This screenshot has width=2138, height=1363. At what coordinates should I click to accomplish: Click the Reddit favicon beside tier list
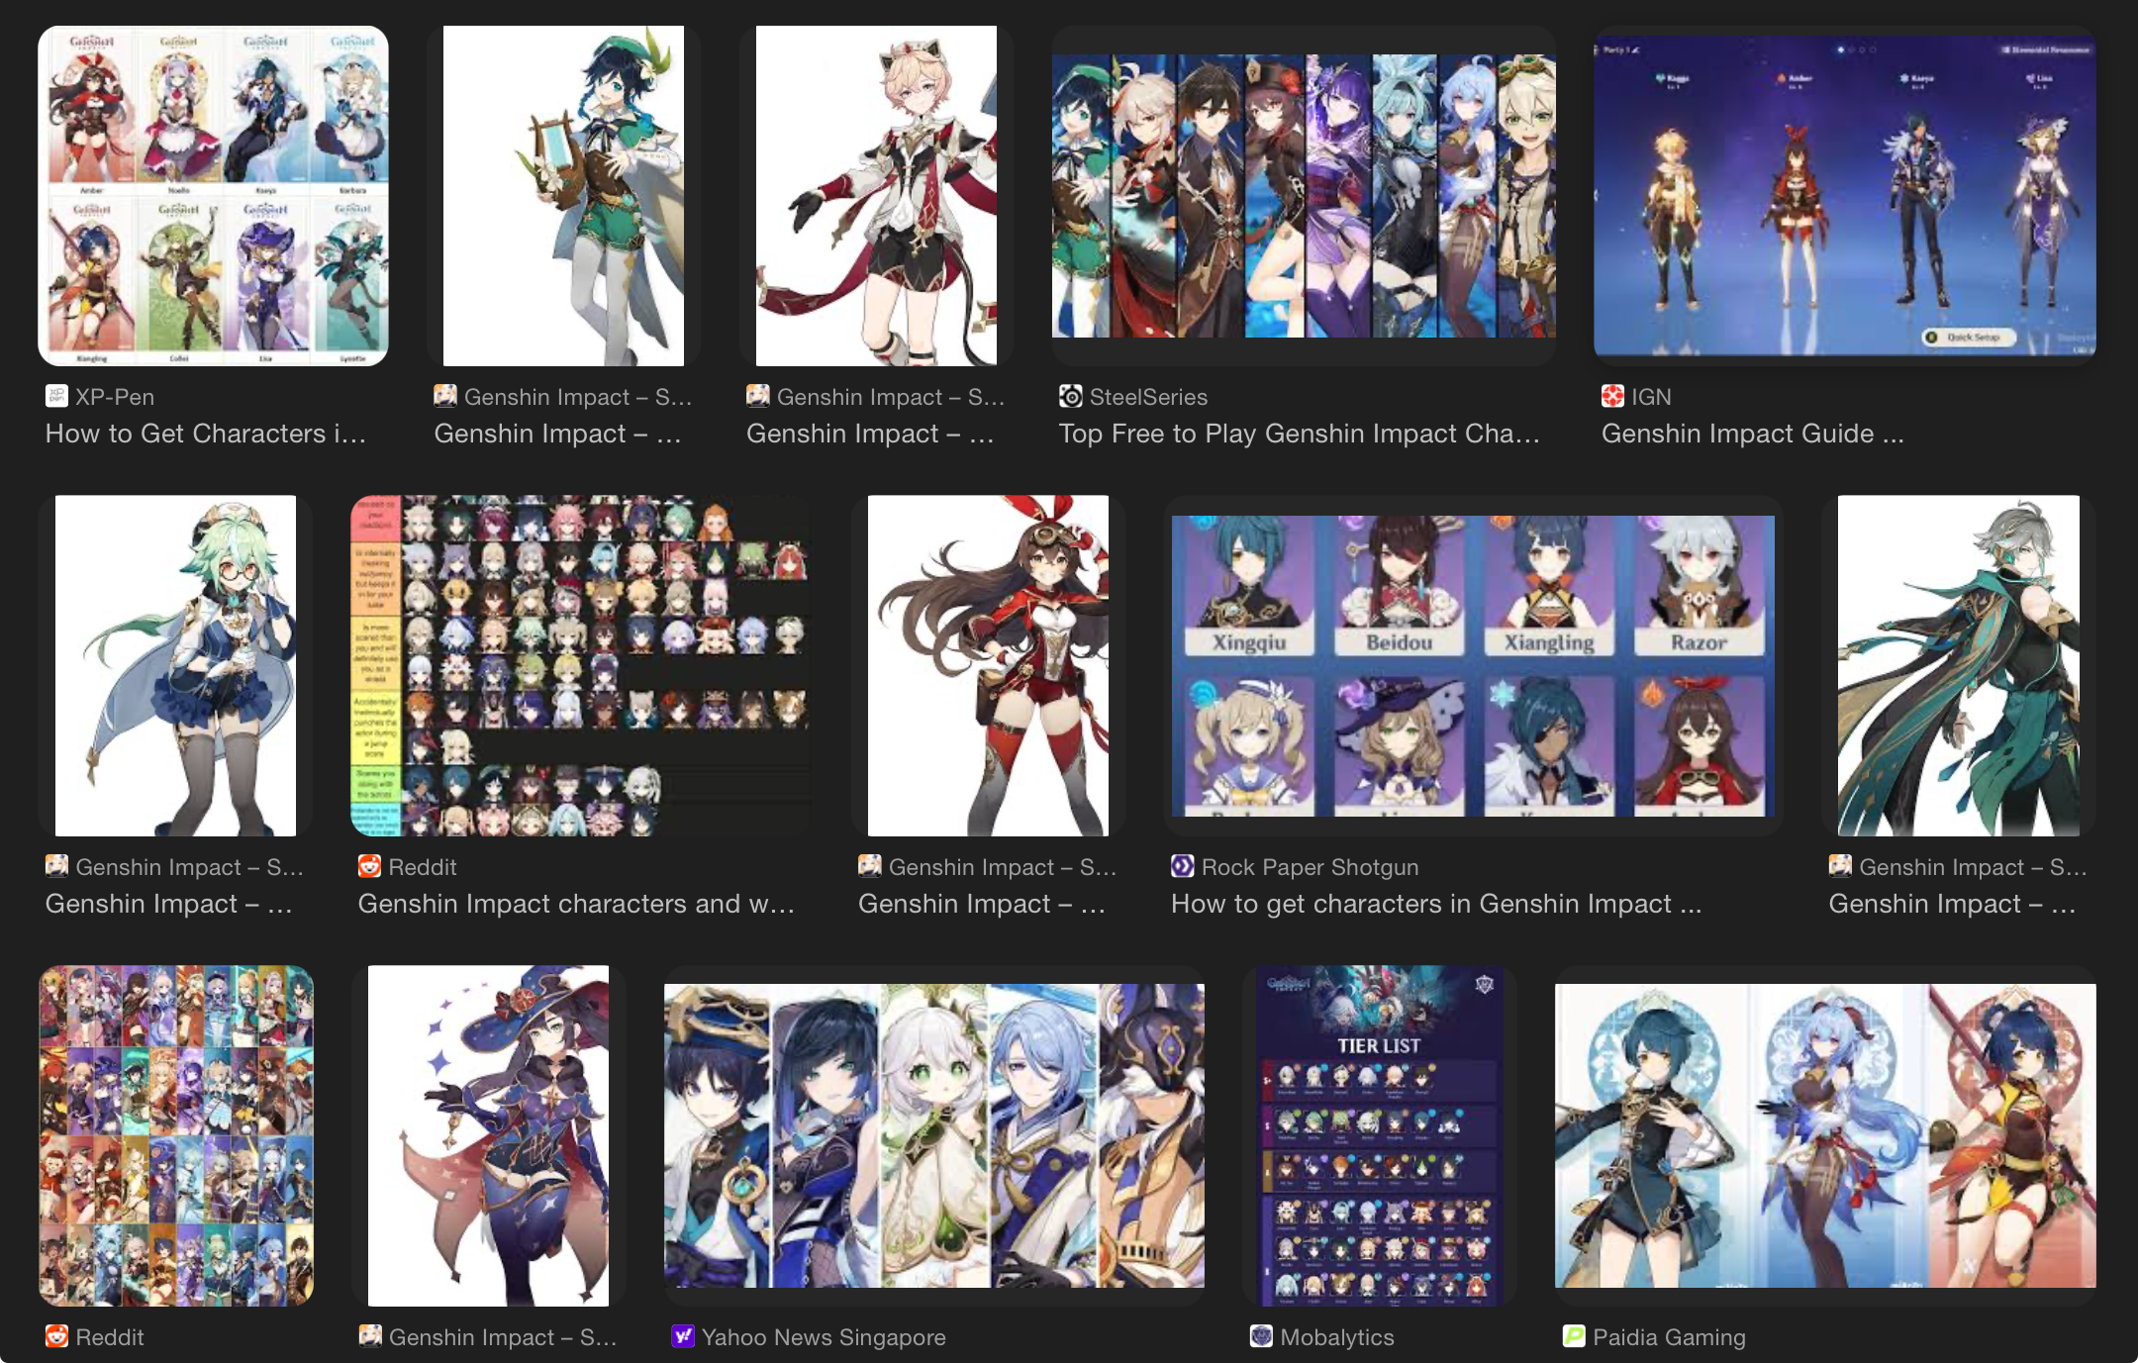point(369,867)
